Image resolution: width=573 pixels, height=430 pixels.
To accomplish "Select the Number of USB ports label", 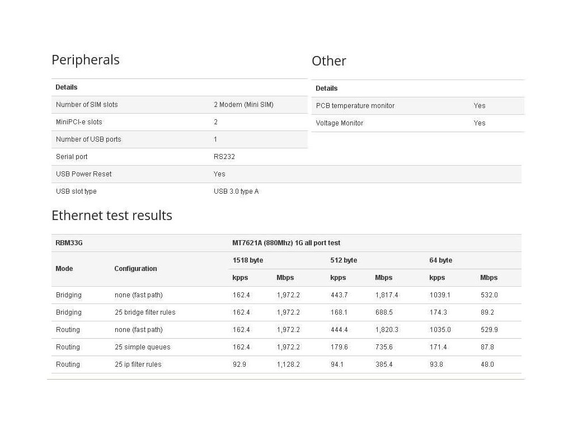I will coord(88,139).
